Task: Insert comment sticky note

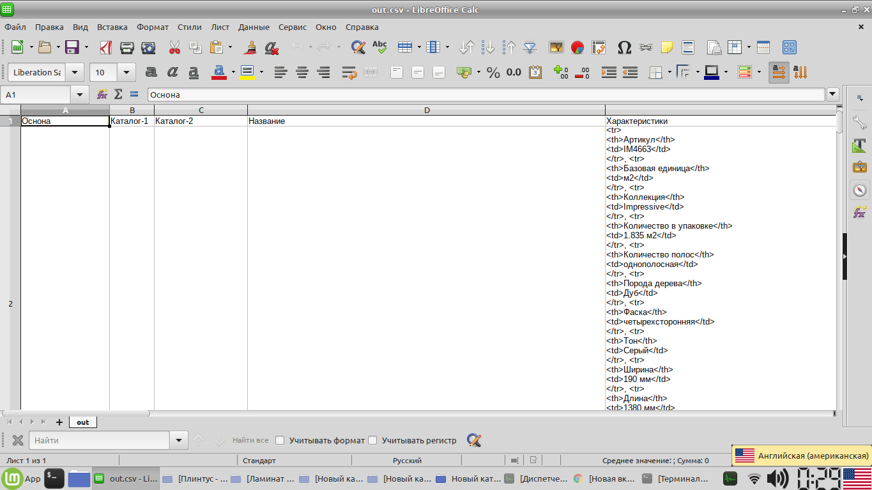Action: [667, 47]
